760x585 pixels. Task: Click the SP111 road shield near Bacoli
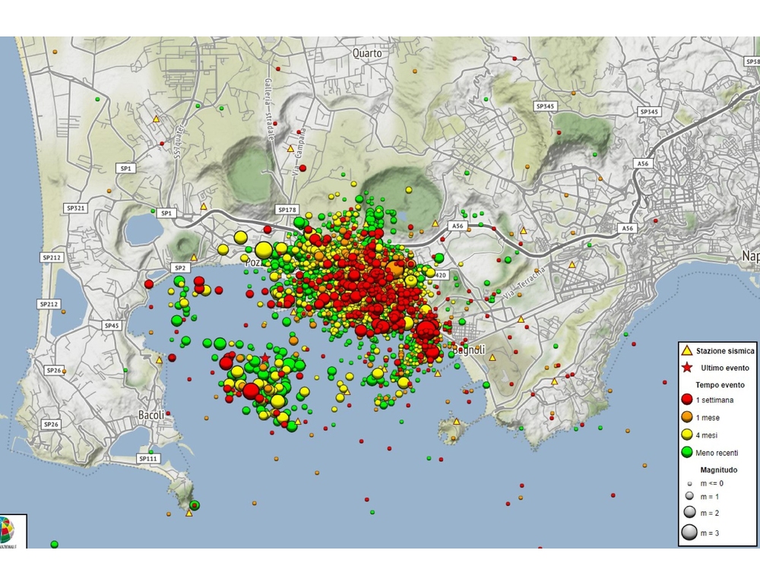pyautogui.click(x=148, y=459)
